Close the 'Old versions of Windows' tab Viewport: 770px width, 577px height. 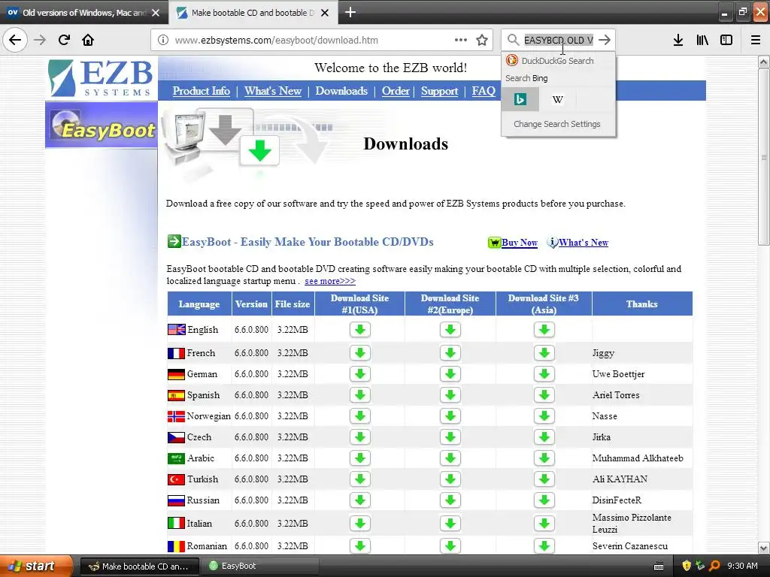[155, 13]
